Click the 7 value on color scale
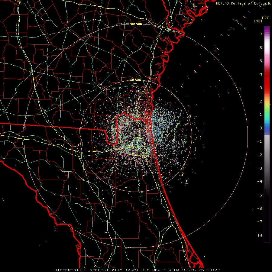 261,34
